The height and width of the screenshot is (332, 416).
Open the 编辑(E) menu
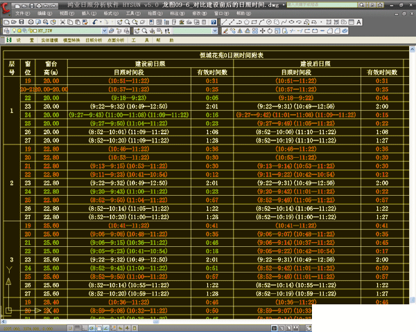click(44, 14)
